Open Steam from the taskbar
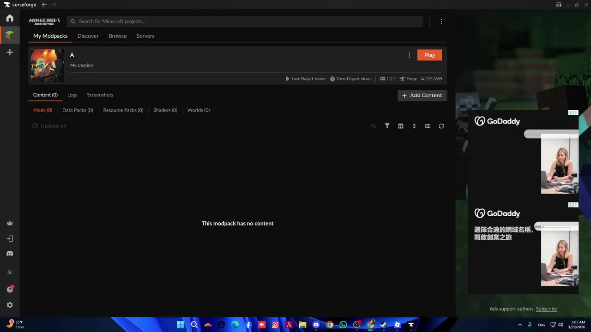 tap(384, 325)
